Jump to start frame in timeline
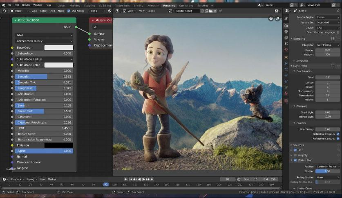 [131, 179]
